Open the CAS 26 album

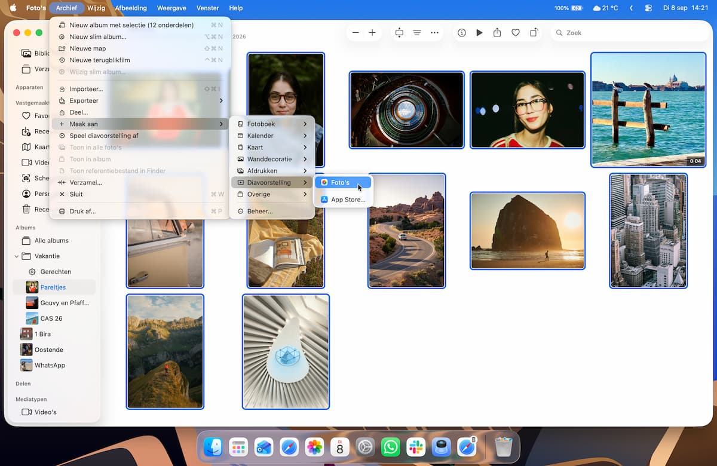tap(54, 318)
